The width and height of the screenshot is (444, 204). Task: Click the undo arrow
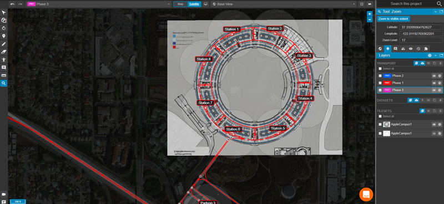pyautogui.click(x=12, y=4)
